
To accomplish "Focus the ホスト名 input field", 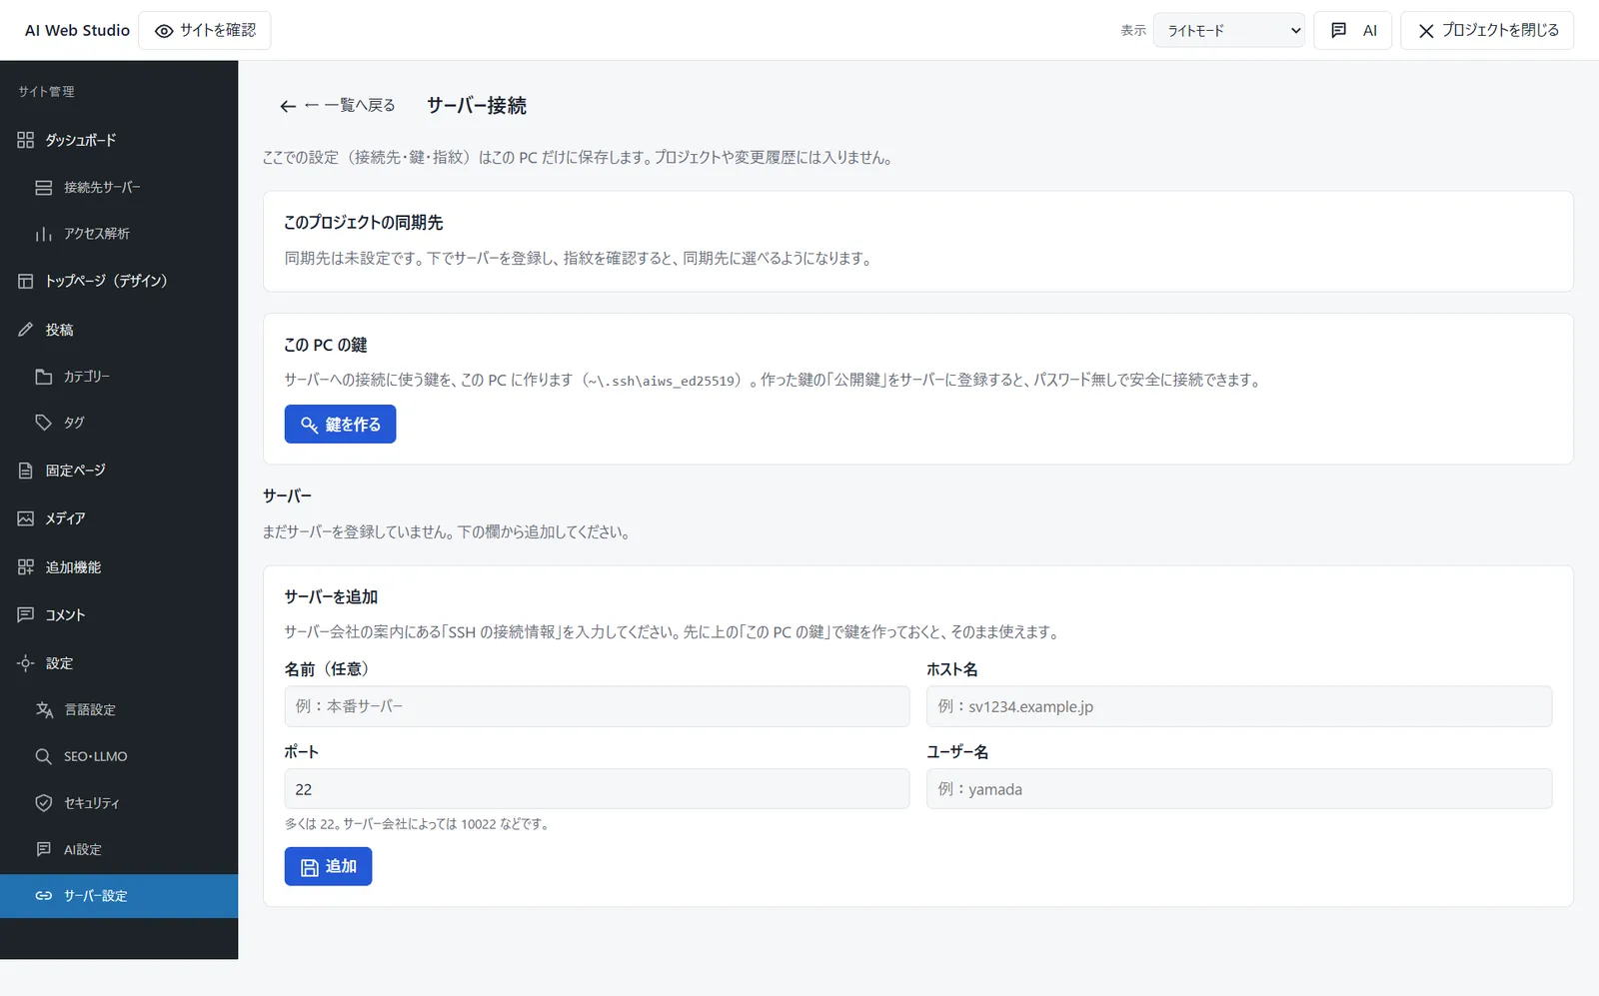I will 1239,706.
